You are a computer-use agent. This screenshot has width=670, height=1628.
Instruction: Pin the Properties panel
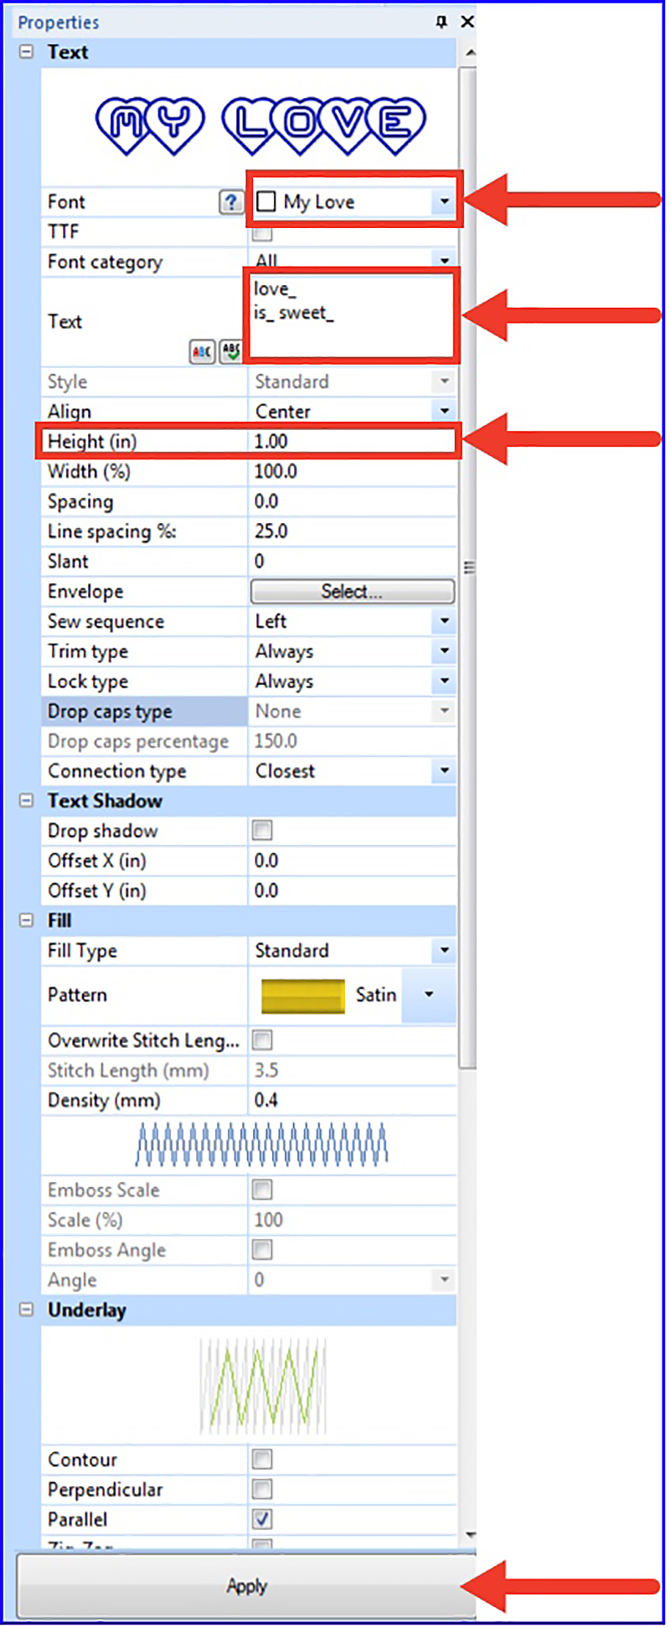click(x=441, y=22)
